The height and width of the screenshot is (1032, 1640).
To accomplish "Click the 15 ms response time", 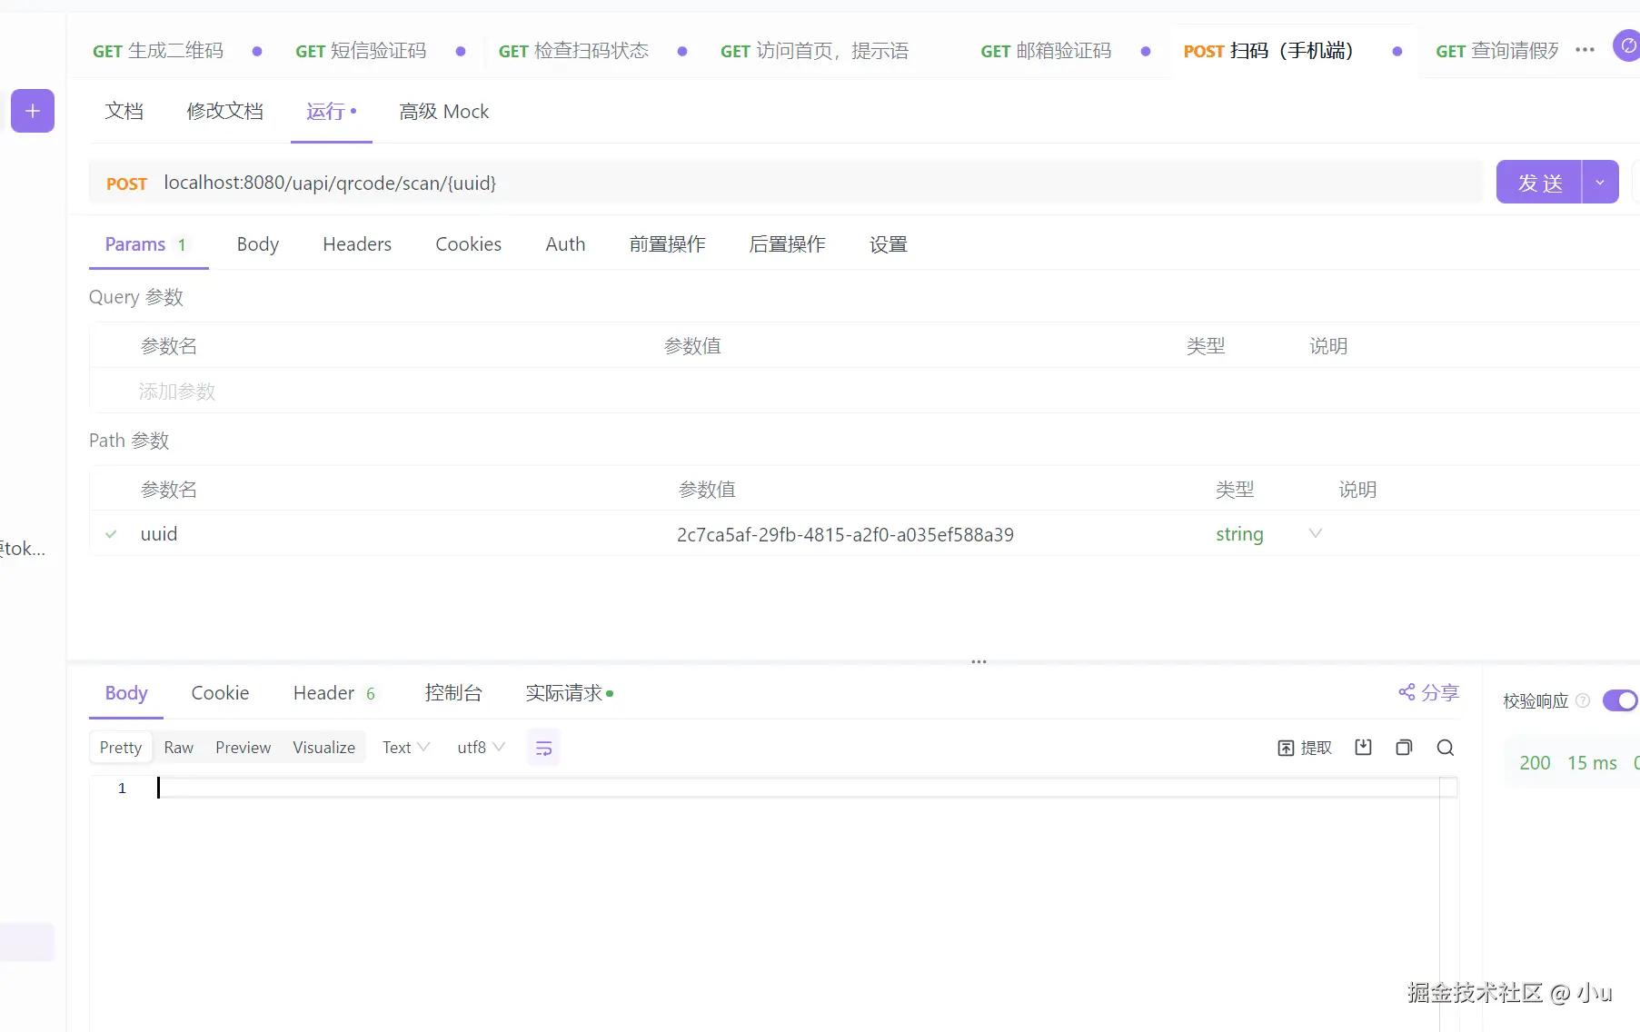I will [x=1593, y=762].
